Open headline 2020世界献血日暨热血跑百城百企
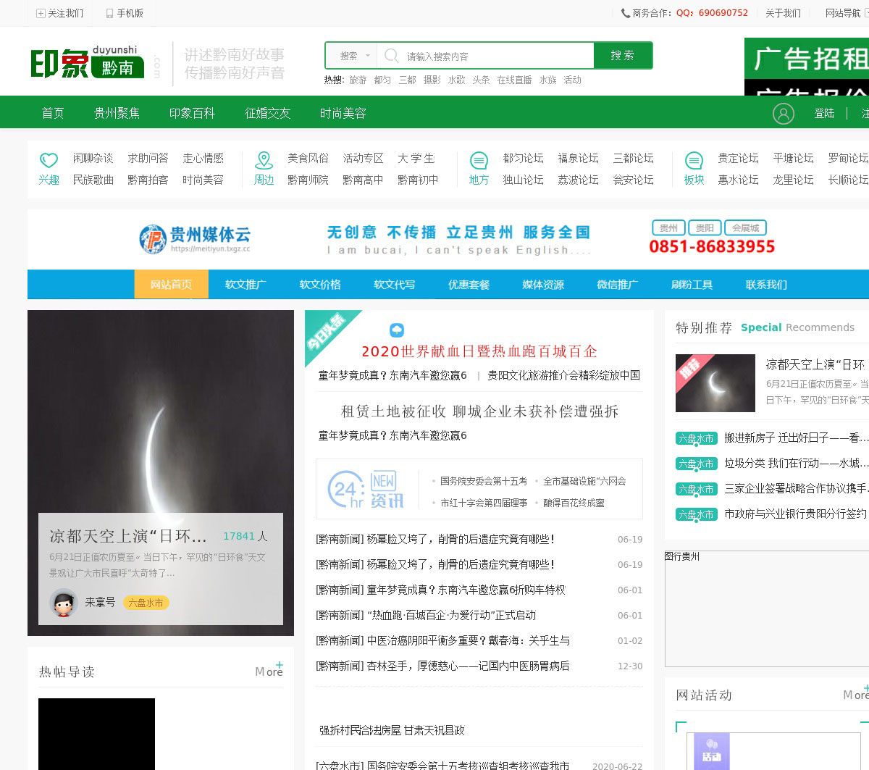This screenshot has width=869, height=770. (x=479, y=351)
